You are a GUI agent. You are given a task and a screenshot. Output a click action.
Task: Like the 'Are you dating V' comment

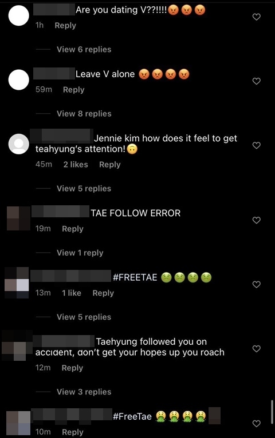coord(257,17)
